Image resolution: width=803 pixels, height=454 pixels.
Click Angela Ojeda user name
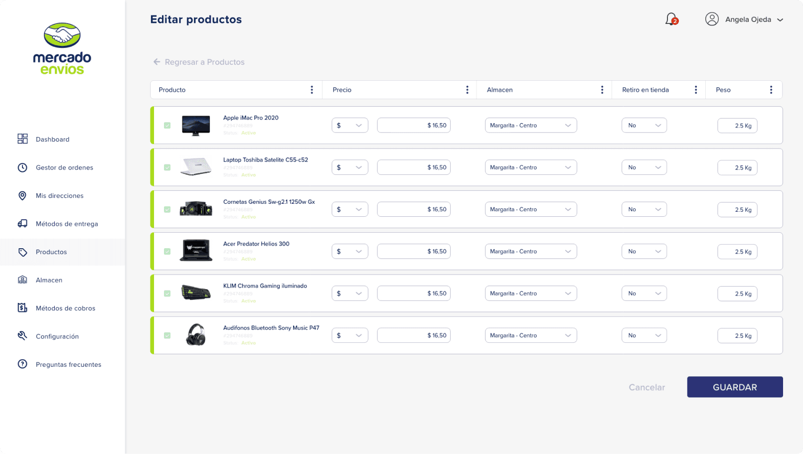coord(748,19)
